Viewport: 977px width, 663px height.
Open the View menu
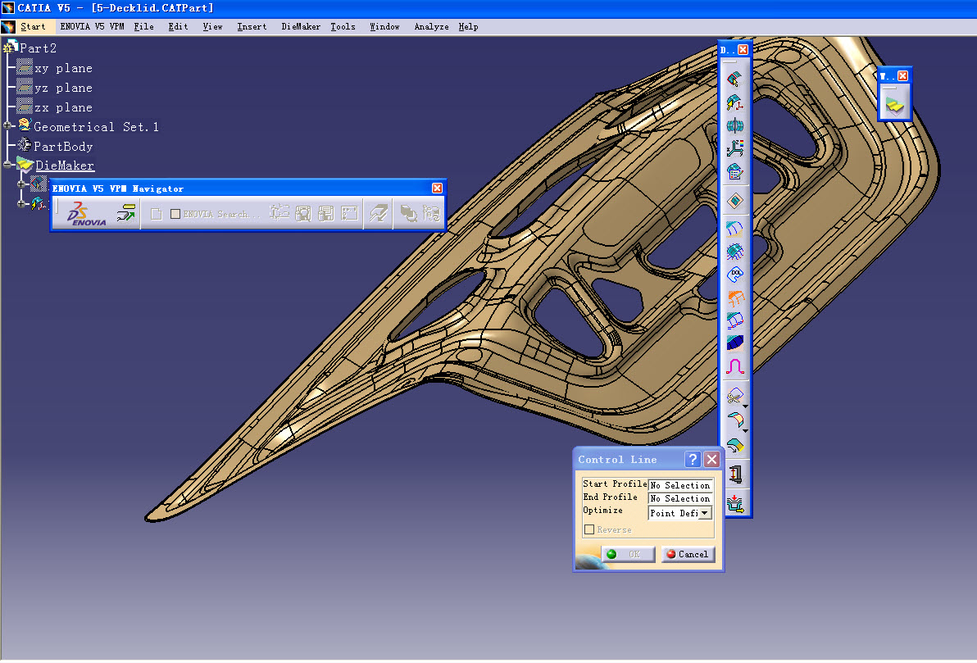pyautogui.click(x=212, y=27)
